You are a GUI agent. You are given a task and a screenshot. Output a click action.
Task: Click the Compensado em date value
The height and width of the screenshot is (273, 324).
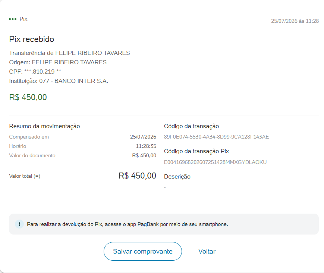[143, 137]
